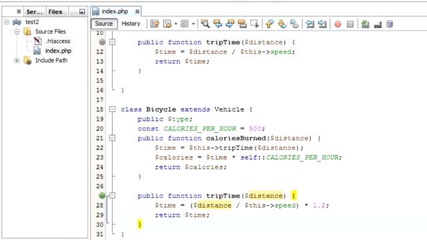Viewport: 427px width, 240px height.
Task: Click the database cylinder icon in toolbar
Action: pos(390,24)
